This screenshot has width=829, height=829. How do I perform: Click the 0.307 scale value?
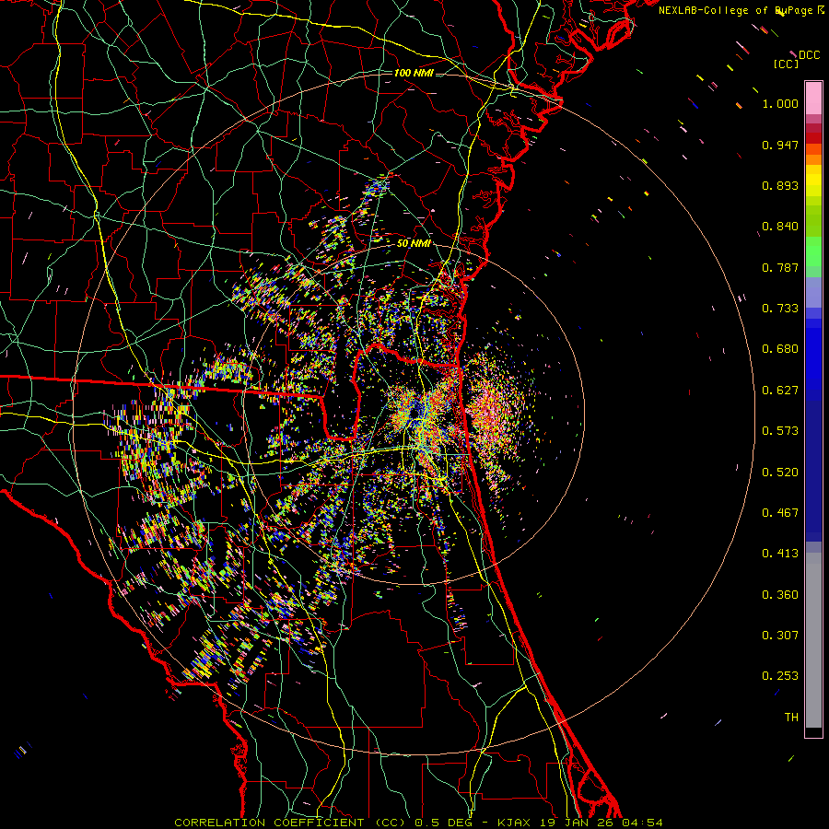coord(780,636)
